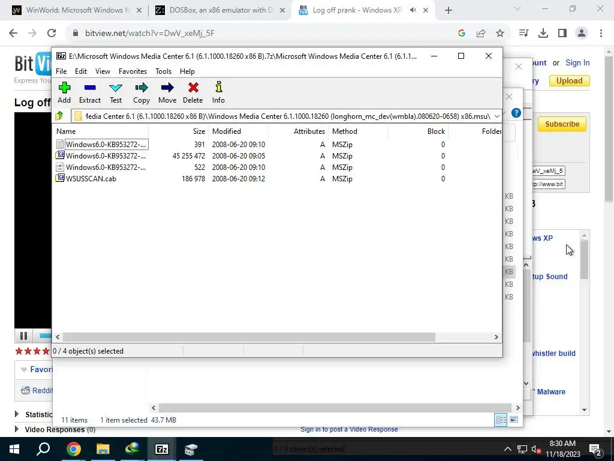Image resolution: width=614 pixels, height=461 pixels.
Task: Click the Subscribe button
Action: click(x=562, y=124)
